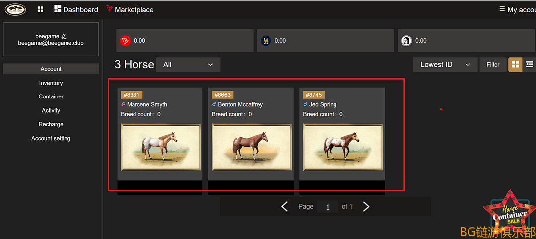This screenshot has width=536, height=239.
Task: Open the four-square apps grid icon
Action: point(40,9)
